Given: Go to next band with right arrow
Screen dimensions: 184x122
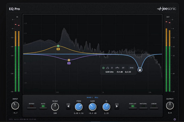Looking at the screenshot, I should [117, 106].
